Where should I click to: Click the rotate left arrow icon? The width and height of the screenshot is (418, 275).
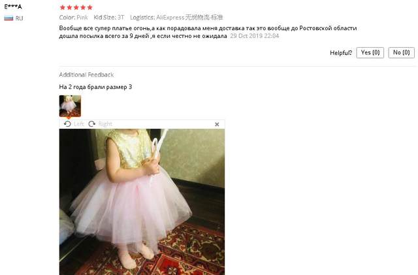[67, 123]
